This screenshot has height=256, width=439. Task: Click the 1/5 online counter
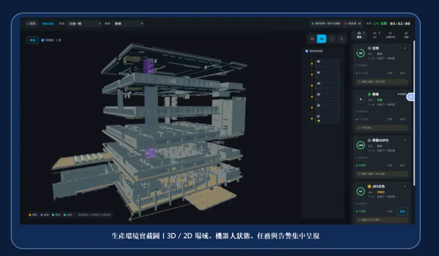380,23
